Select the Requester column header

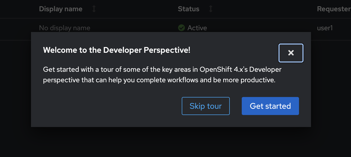pyautogui.click(x=334, y=9)
